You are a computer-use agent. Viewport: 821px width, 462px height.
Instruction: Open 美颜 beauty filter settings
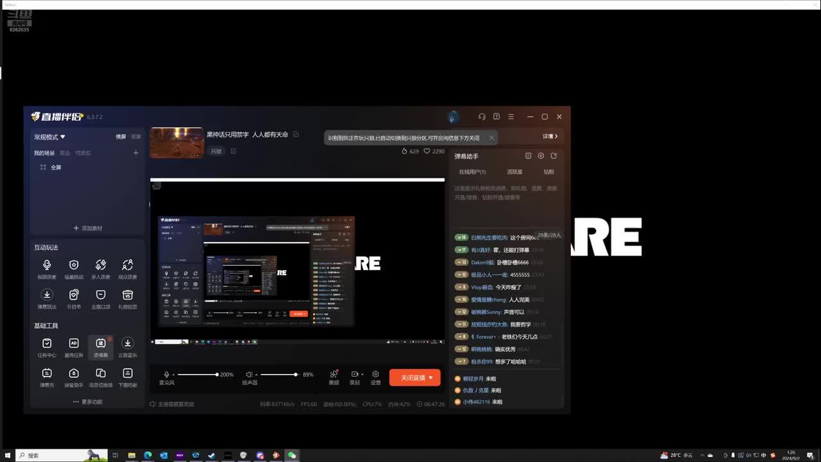click(334, 377)
